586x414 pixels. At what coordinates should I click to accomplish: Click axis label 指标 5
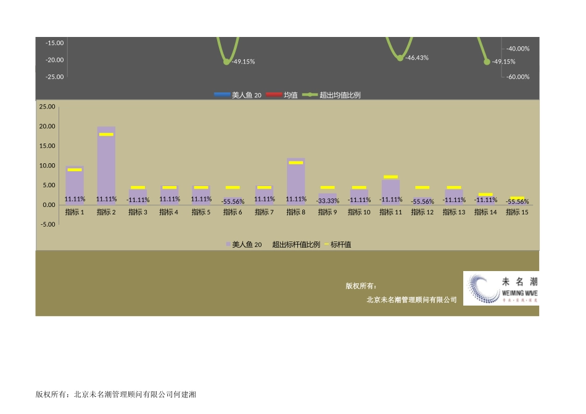coord(201,212)
